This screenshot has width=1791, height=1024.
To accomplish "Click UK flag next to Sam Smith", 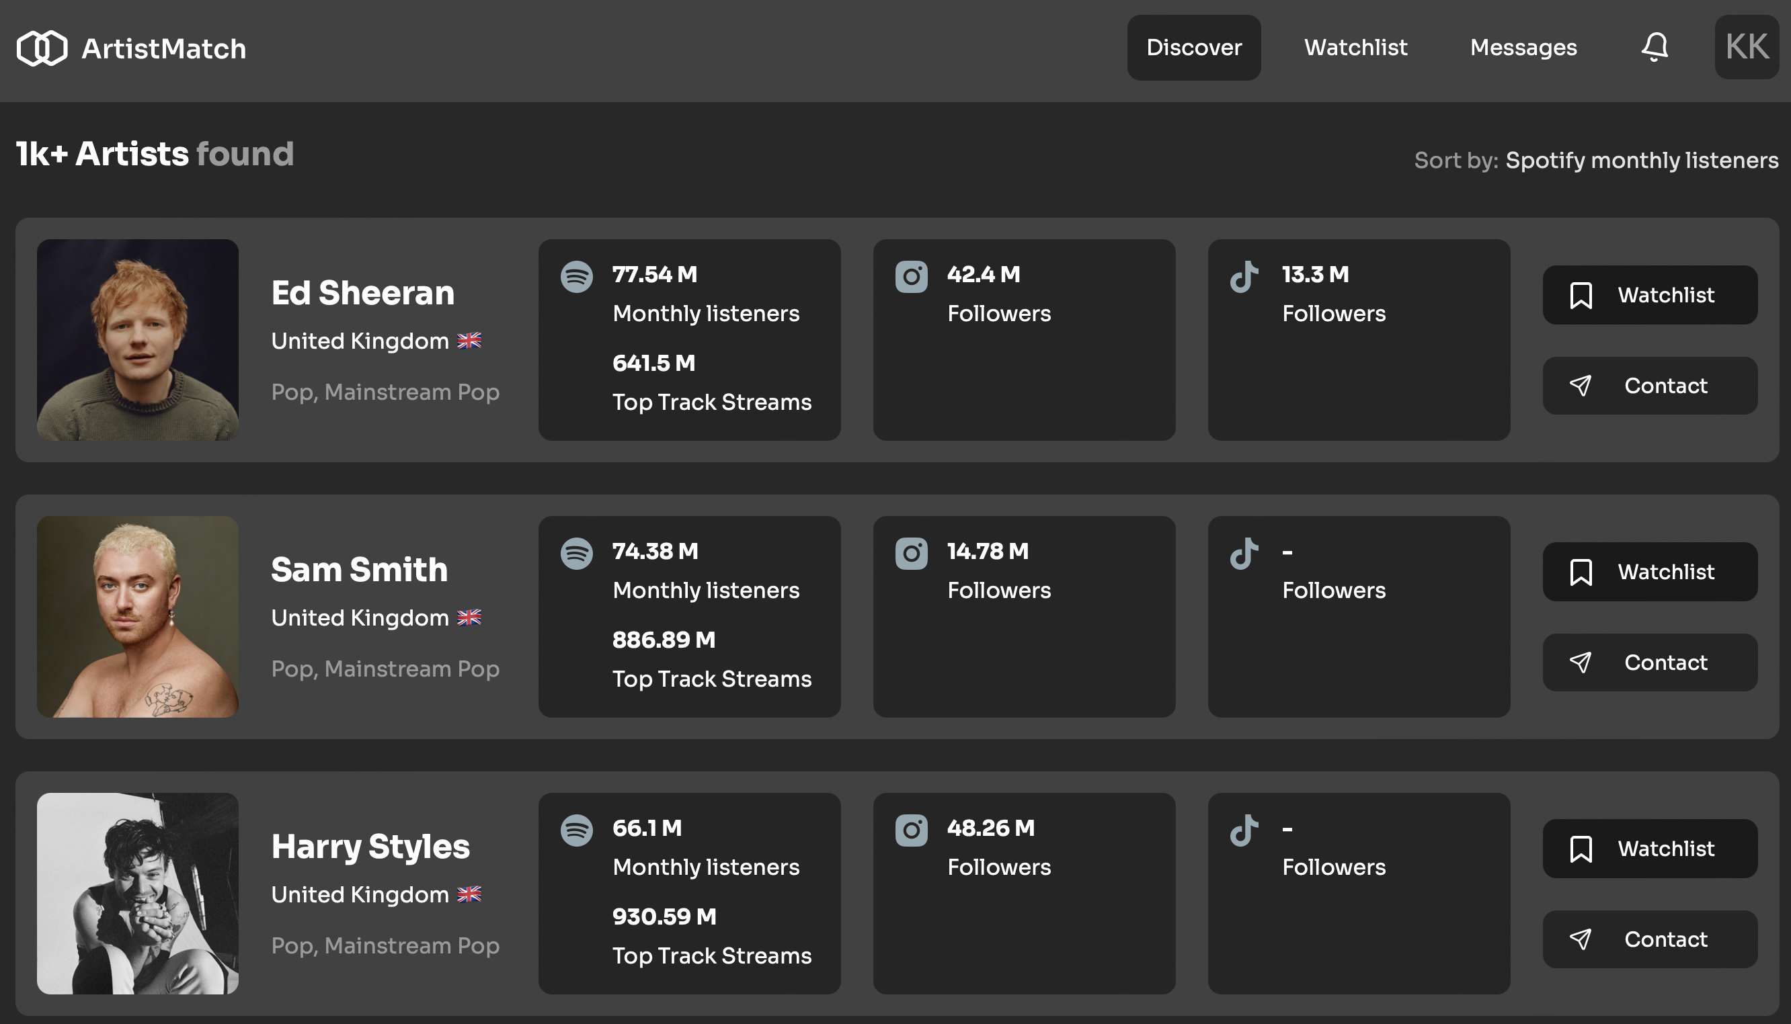I will click(x=469, y=617).
